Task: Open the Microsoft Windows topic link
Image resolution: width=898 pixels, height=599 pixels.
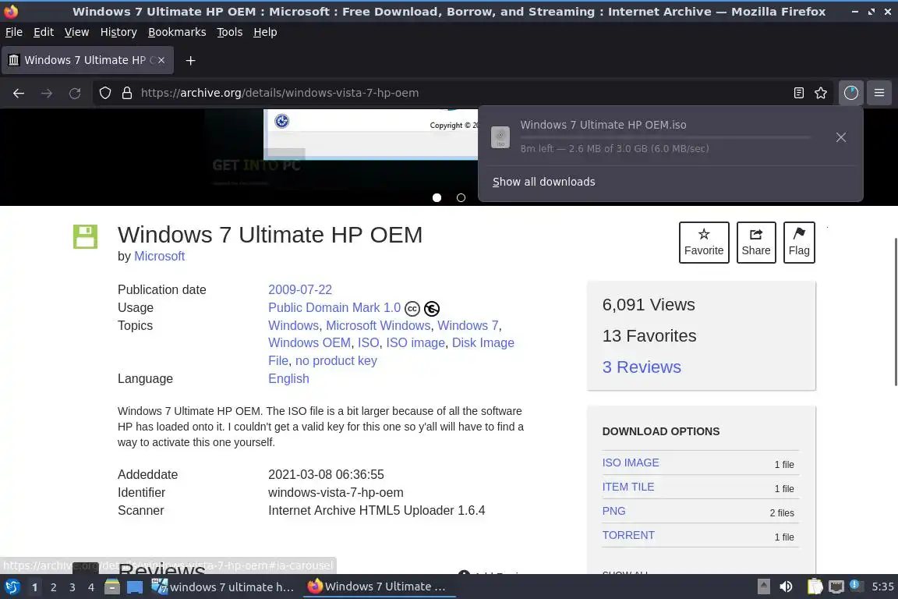Action: pos(378,325)
